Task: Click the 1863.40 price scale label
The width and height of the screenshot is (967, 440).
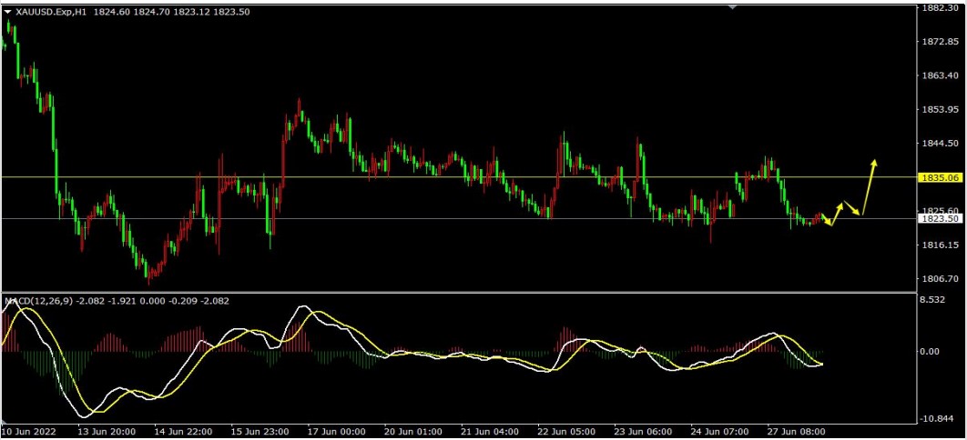Action: (941, 75)
